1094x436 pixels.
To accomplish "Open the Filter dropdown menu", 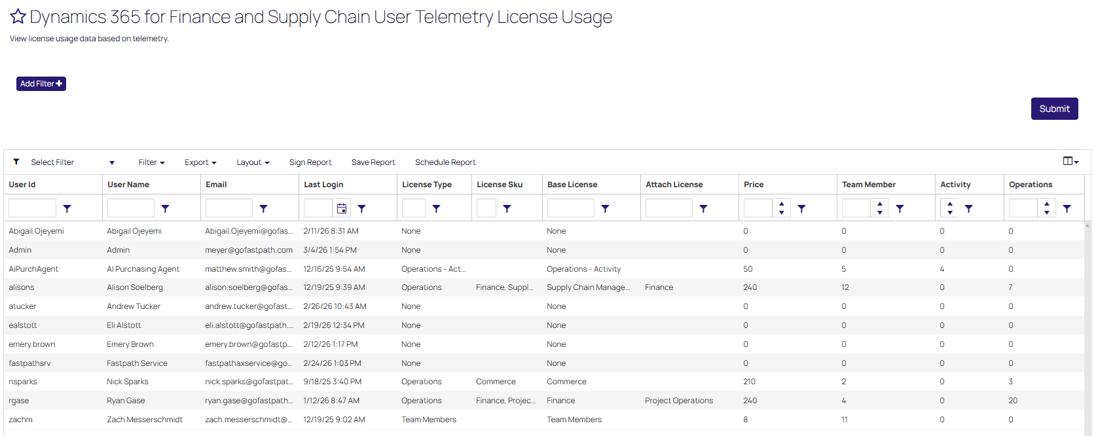I will 151,162.
